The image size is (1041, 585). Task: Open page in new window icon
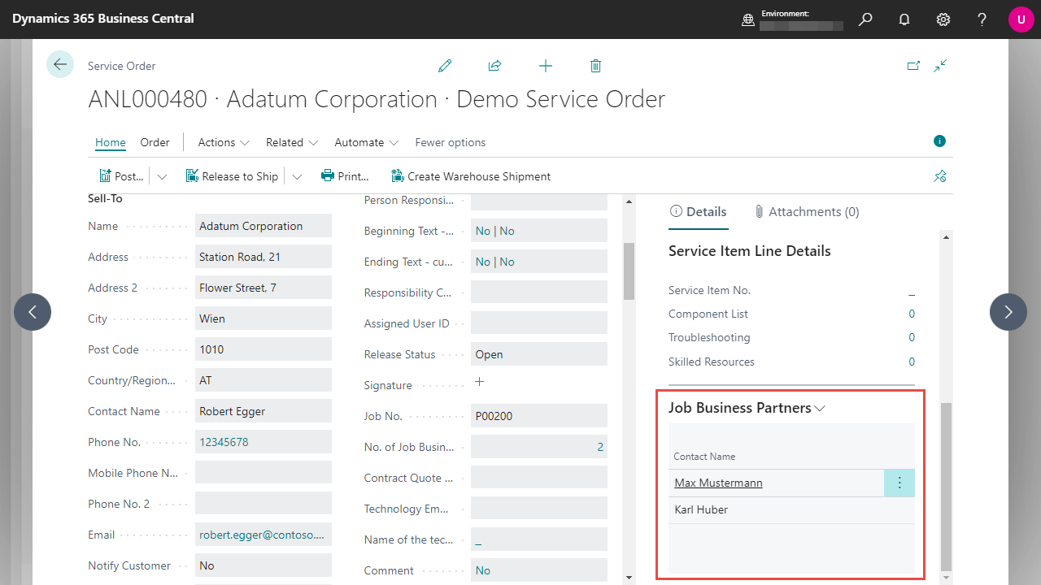click(x=913, y=66)
